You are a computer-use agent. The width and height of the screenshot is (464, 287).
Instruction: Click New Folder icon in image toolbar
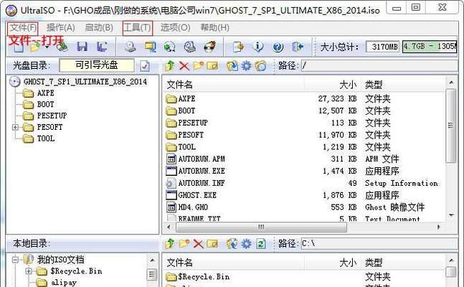pyautogui.click(x=198, y=65)
